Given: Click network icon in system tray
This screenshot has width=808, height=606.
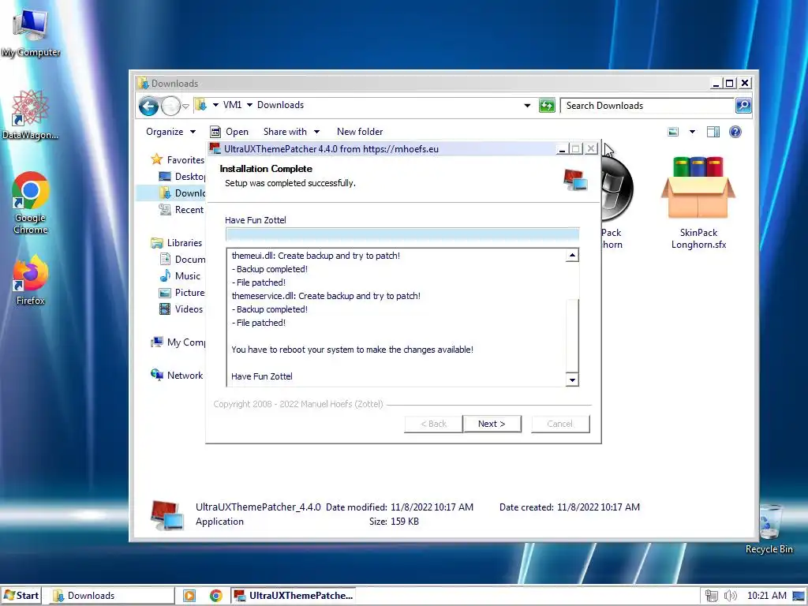Looking at the screenshot, I should pos(711,596).
